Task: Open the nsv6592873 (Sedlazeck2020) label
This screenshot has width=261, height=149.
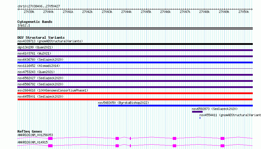Action: tap(215, 109)
